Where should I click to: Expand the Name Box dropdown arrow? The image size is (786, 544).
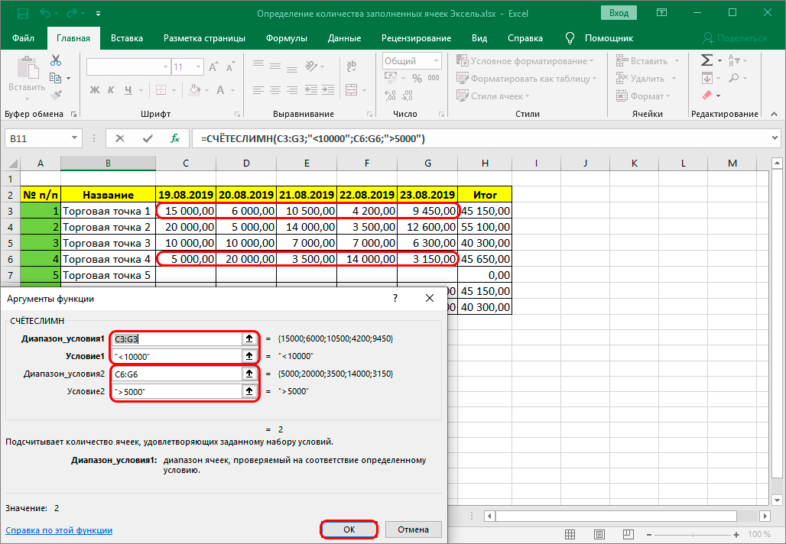pos(74,138)
